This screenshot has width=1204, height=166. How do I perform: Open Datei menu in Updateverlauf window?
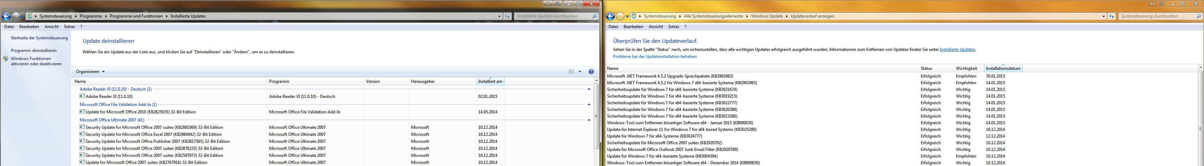pyautogui.click(x=613, y=27)
